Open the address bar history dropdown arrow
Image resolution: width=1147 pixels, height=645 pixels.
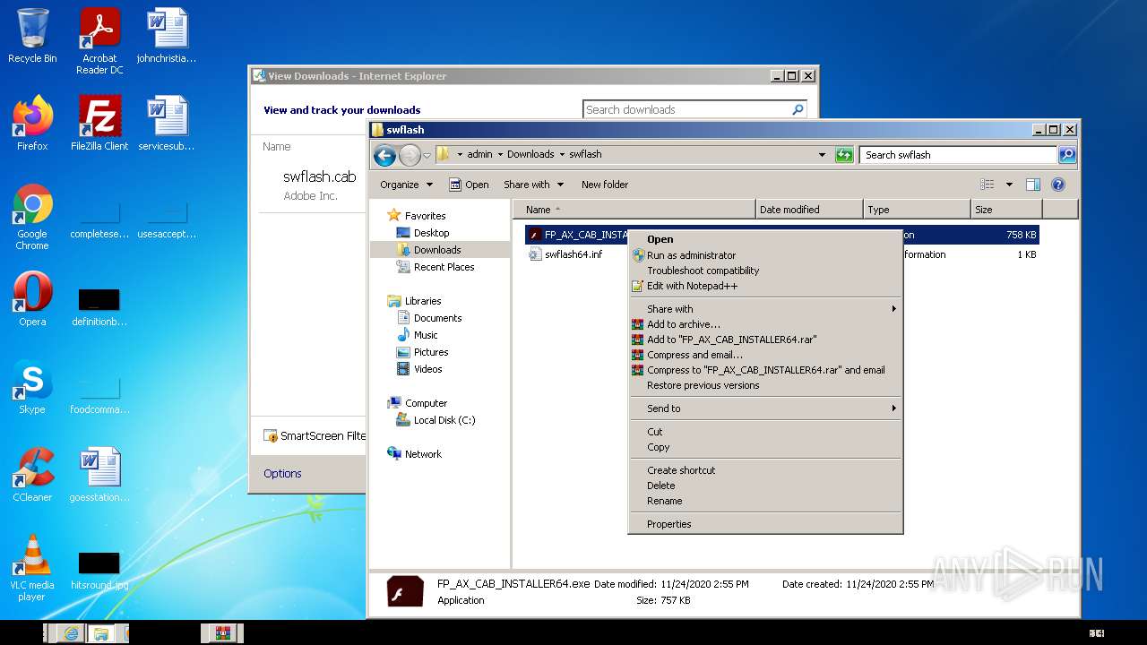coord(822,155)
